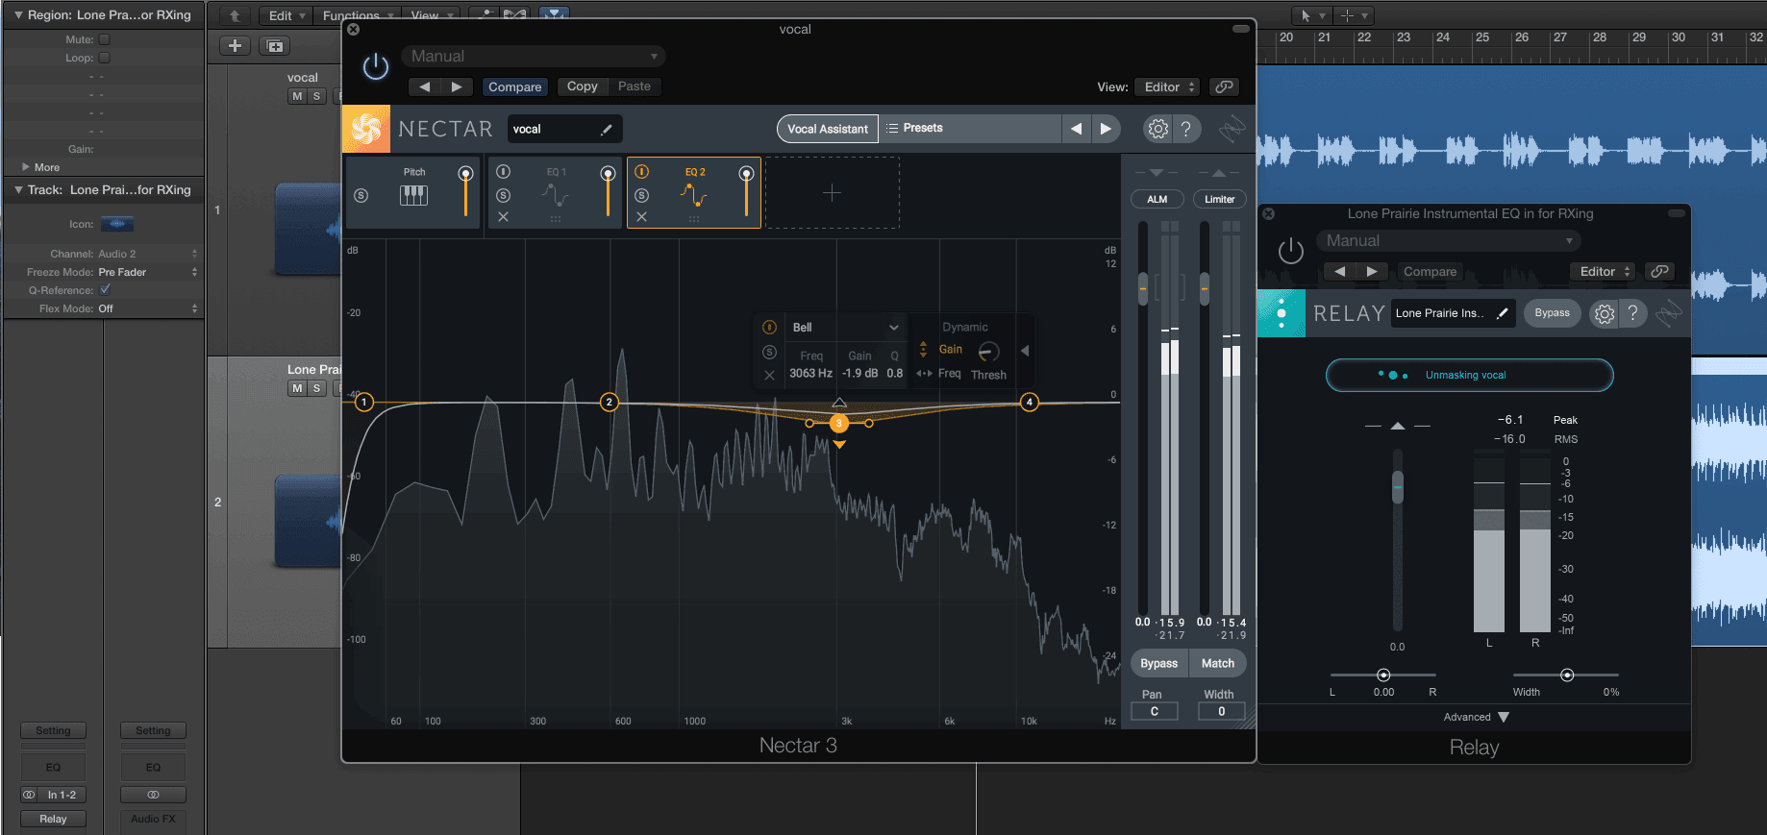Click the Pan value field showing C

pyautogui.click(x=1155, y=712)
